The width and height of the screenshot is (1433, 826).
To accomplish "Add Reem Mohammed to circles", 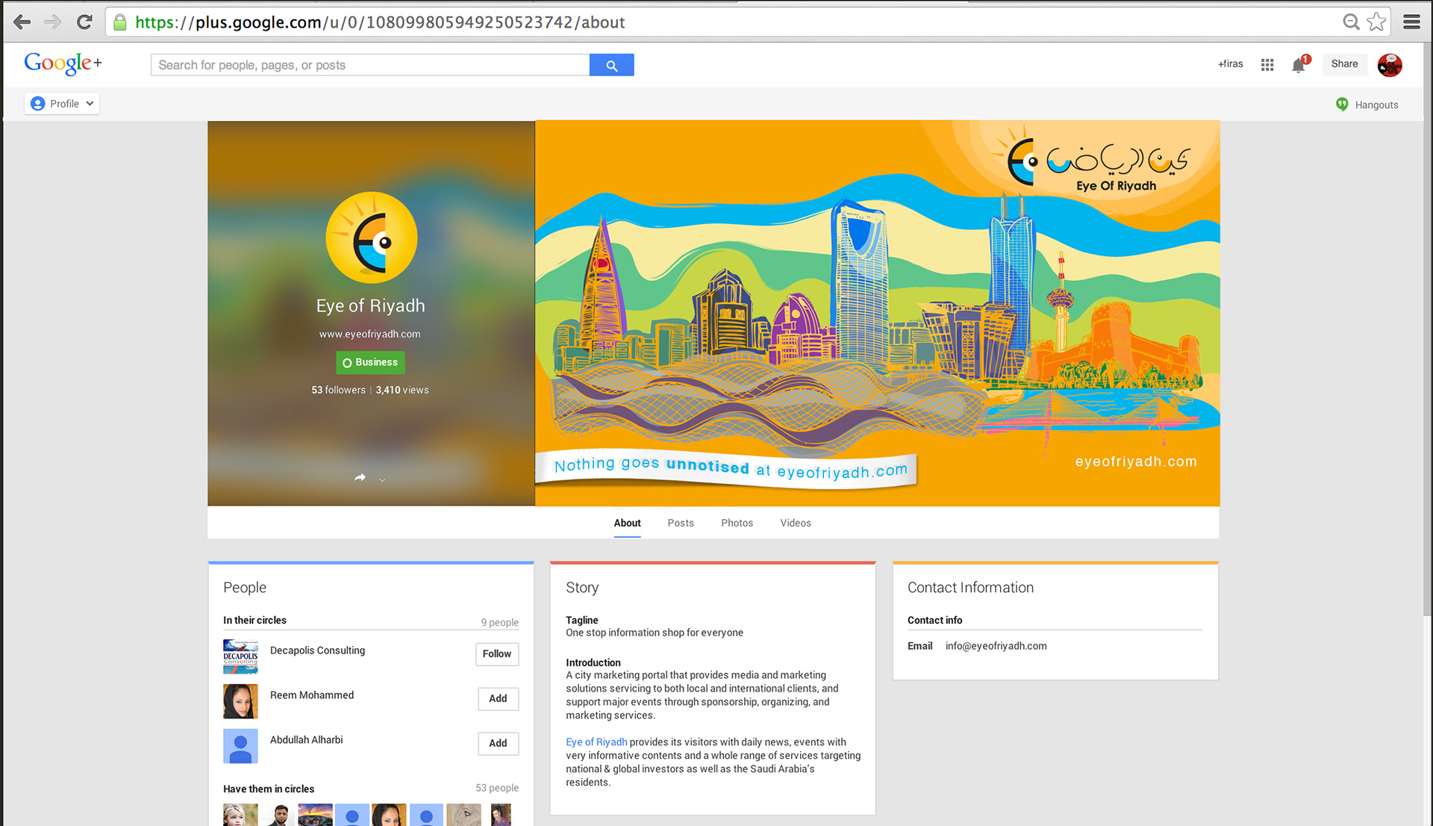I will coord(498,698).
